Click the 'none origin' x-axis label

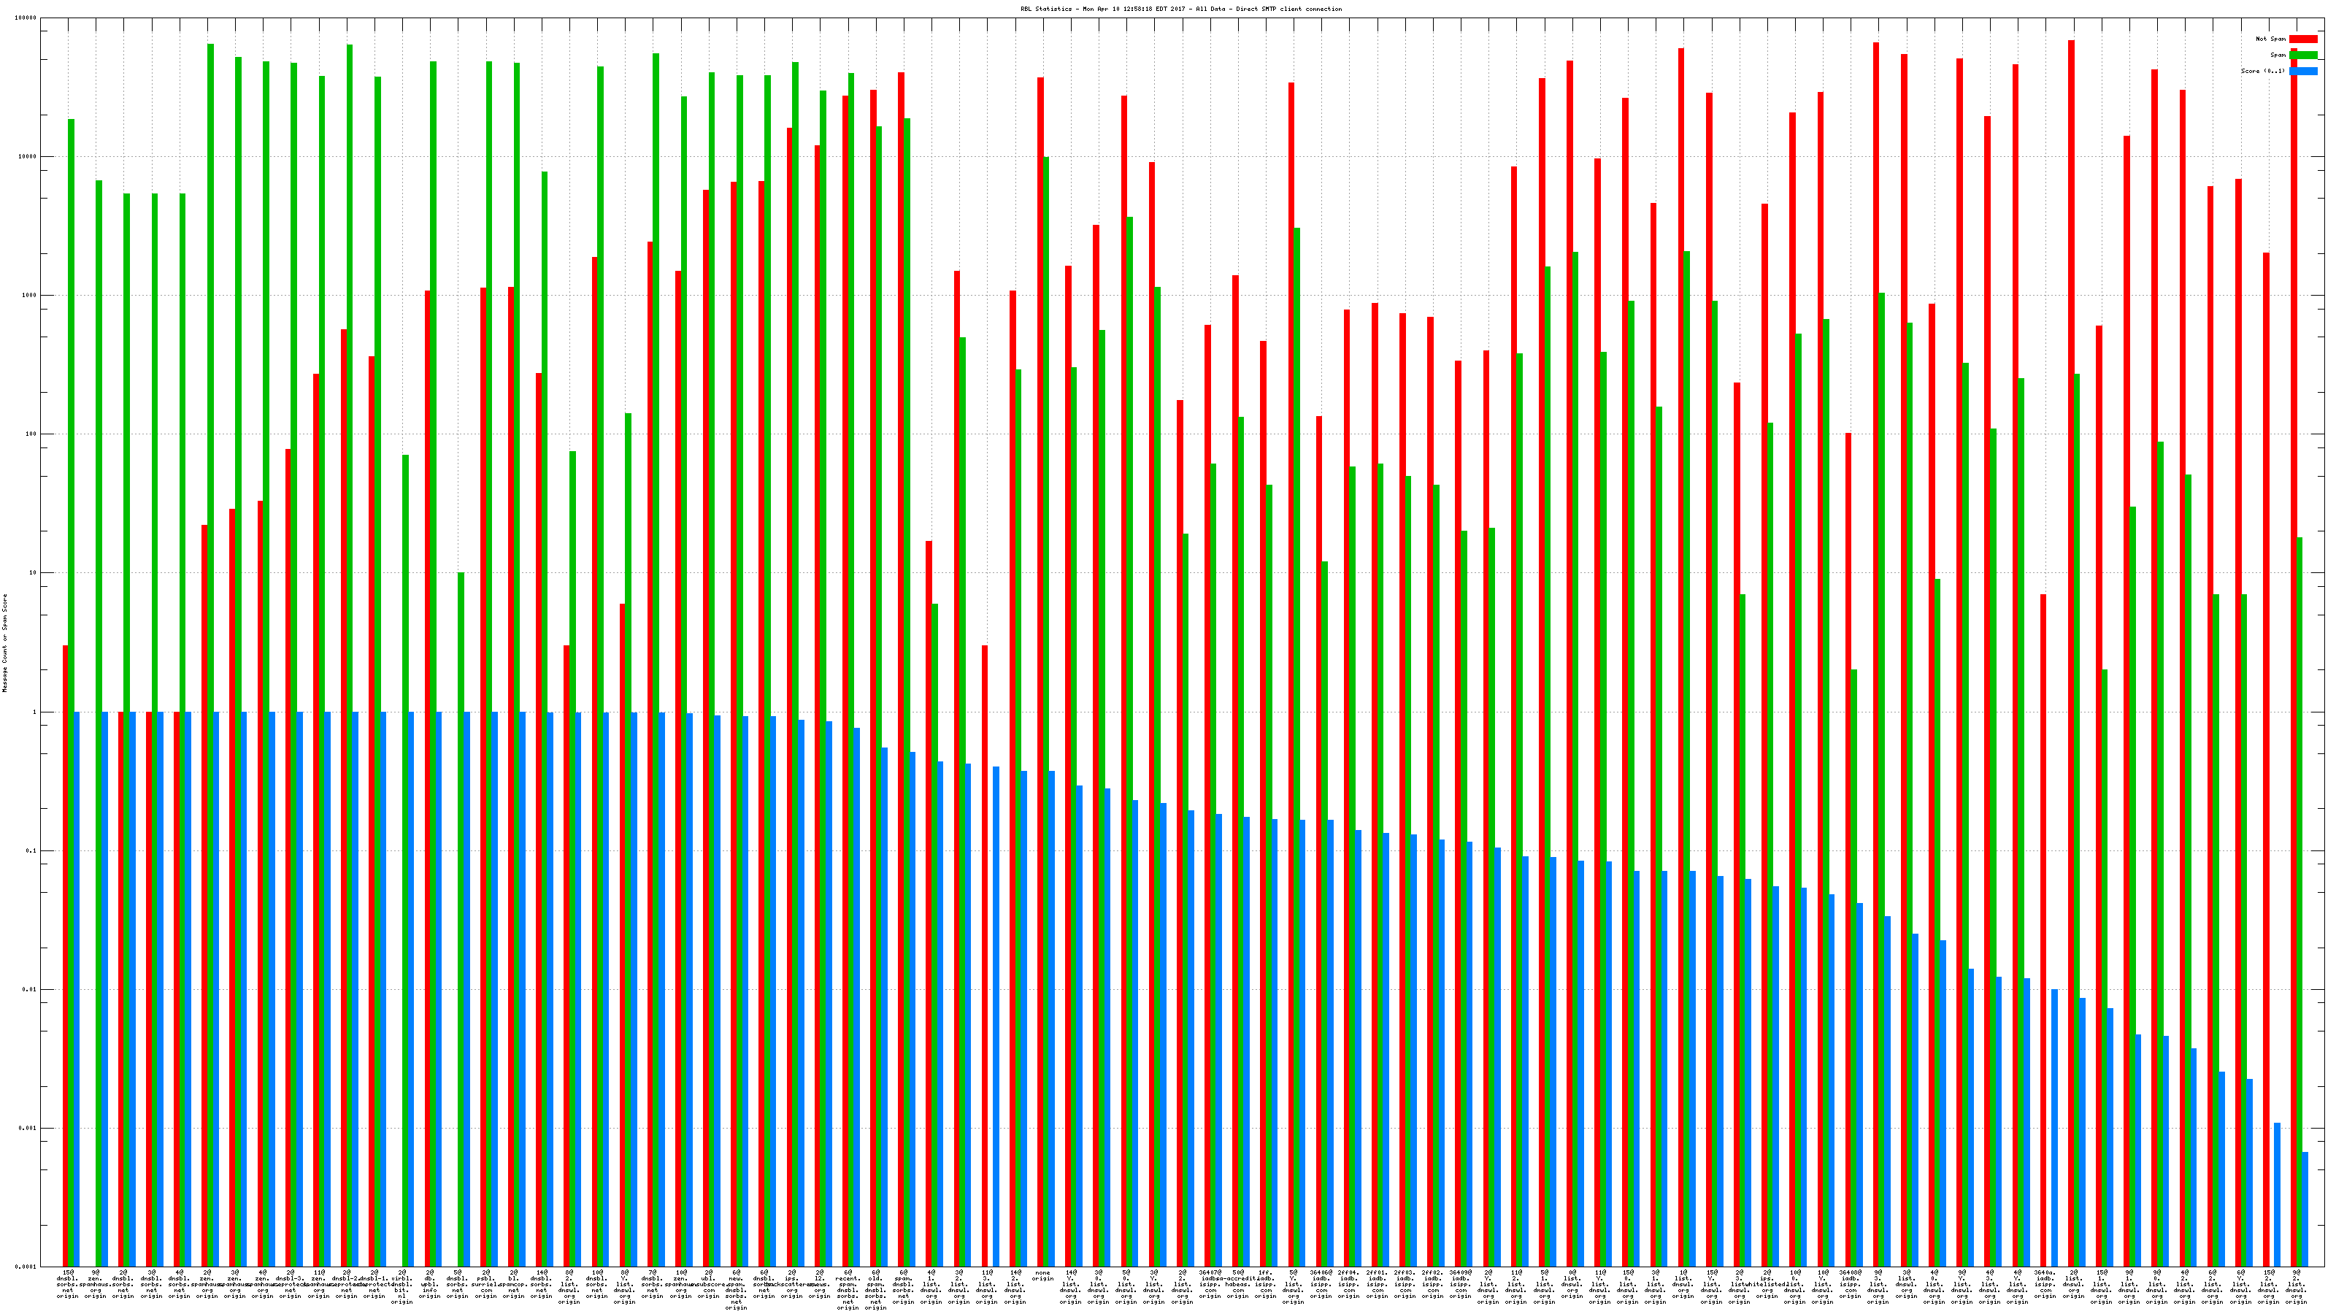[x=1043, y=1276]
